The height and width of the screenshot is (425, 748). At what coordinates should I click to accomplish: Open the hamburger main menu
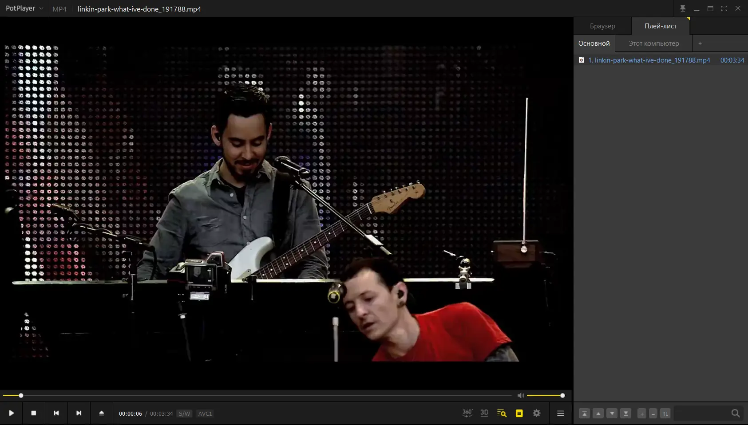point(561,413)
